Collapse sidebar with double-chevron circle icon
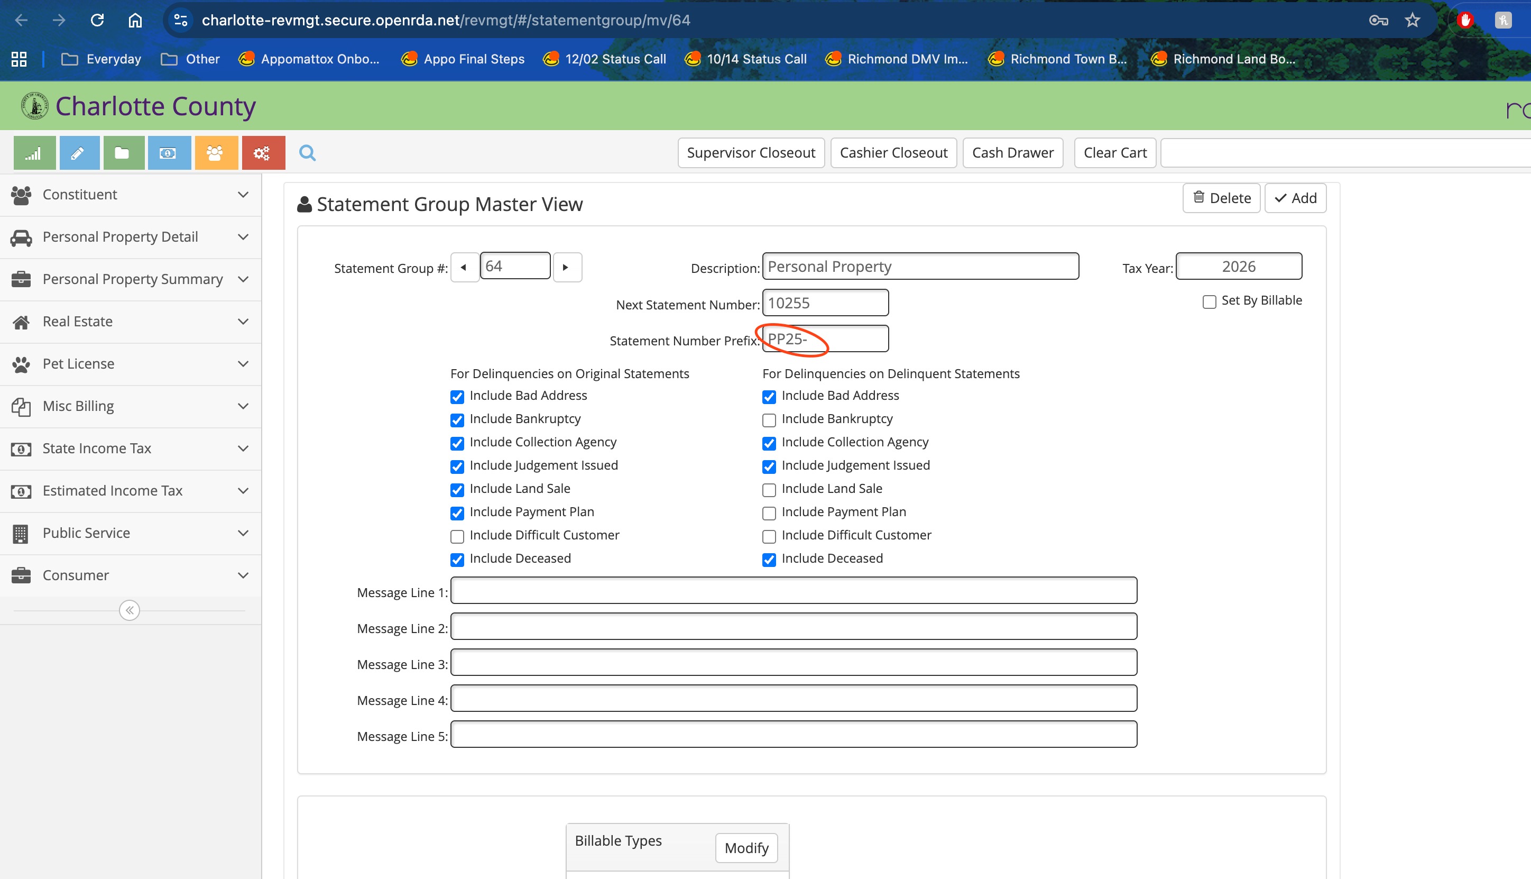 click(129, 610)
